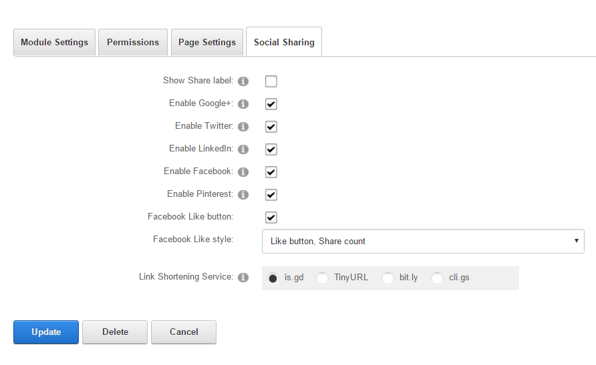Image resolution: width=596 pixels, height=365 pixels.
Task: Switch to the Module Settings tab
Action: point(54,42)
